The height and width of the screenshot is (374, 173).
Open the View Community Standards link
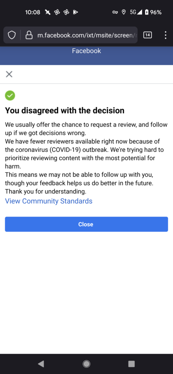pyautogui.click(x=49, y=201)
